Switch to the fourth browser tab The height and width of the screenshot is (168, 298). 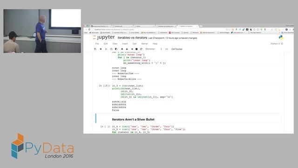[x=166, y=26]
